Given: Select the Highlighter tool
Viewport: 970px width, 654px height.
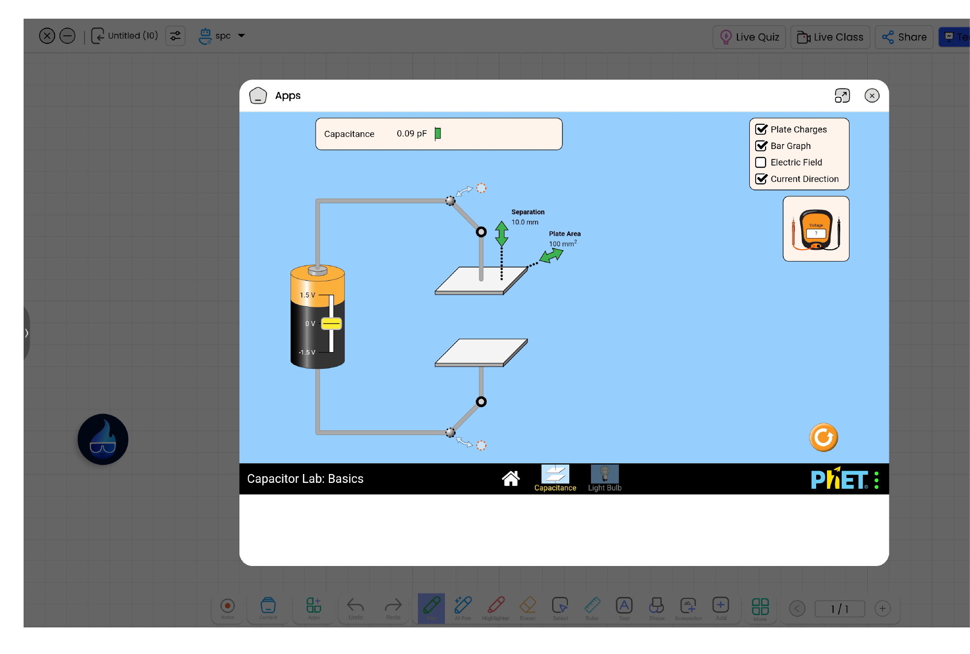Looking at the screenshot, I should [x=496, y=609].
